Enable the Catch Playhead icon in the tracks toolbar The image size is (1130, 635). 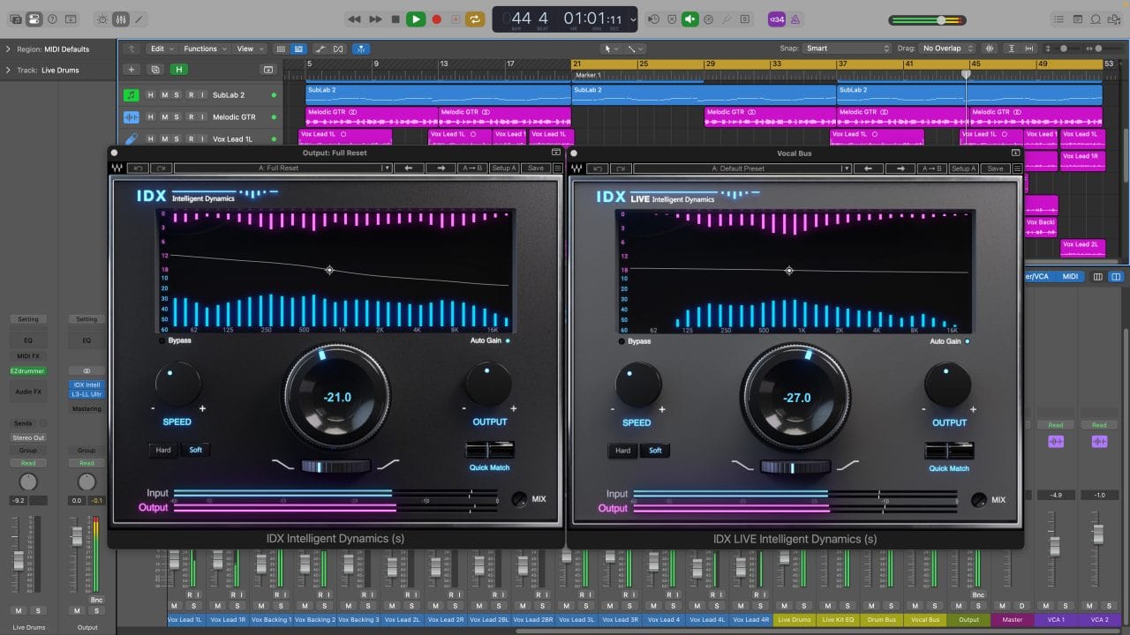[x=361, y=49]
